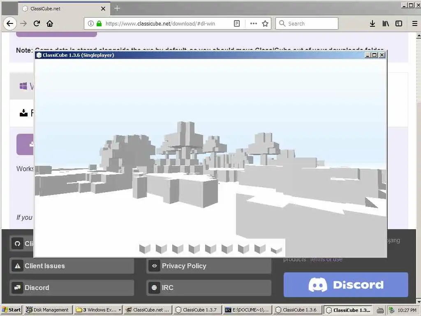Select second hotbar block in ClassiCube
Viewport: 421px width, 316px height.
click(x=161, y=249)
